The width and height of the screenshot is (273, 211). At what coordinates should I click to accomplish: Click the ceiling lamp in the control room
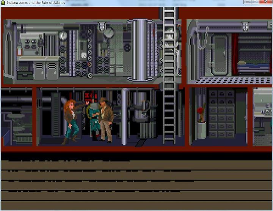click(x=102, y=27)
